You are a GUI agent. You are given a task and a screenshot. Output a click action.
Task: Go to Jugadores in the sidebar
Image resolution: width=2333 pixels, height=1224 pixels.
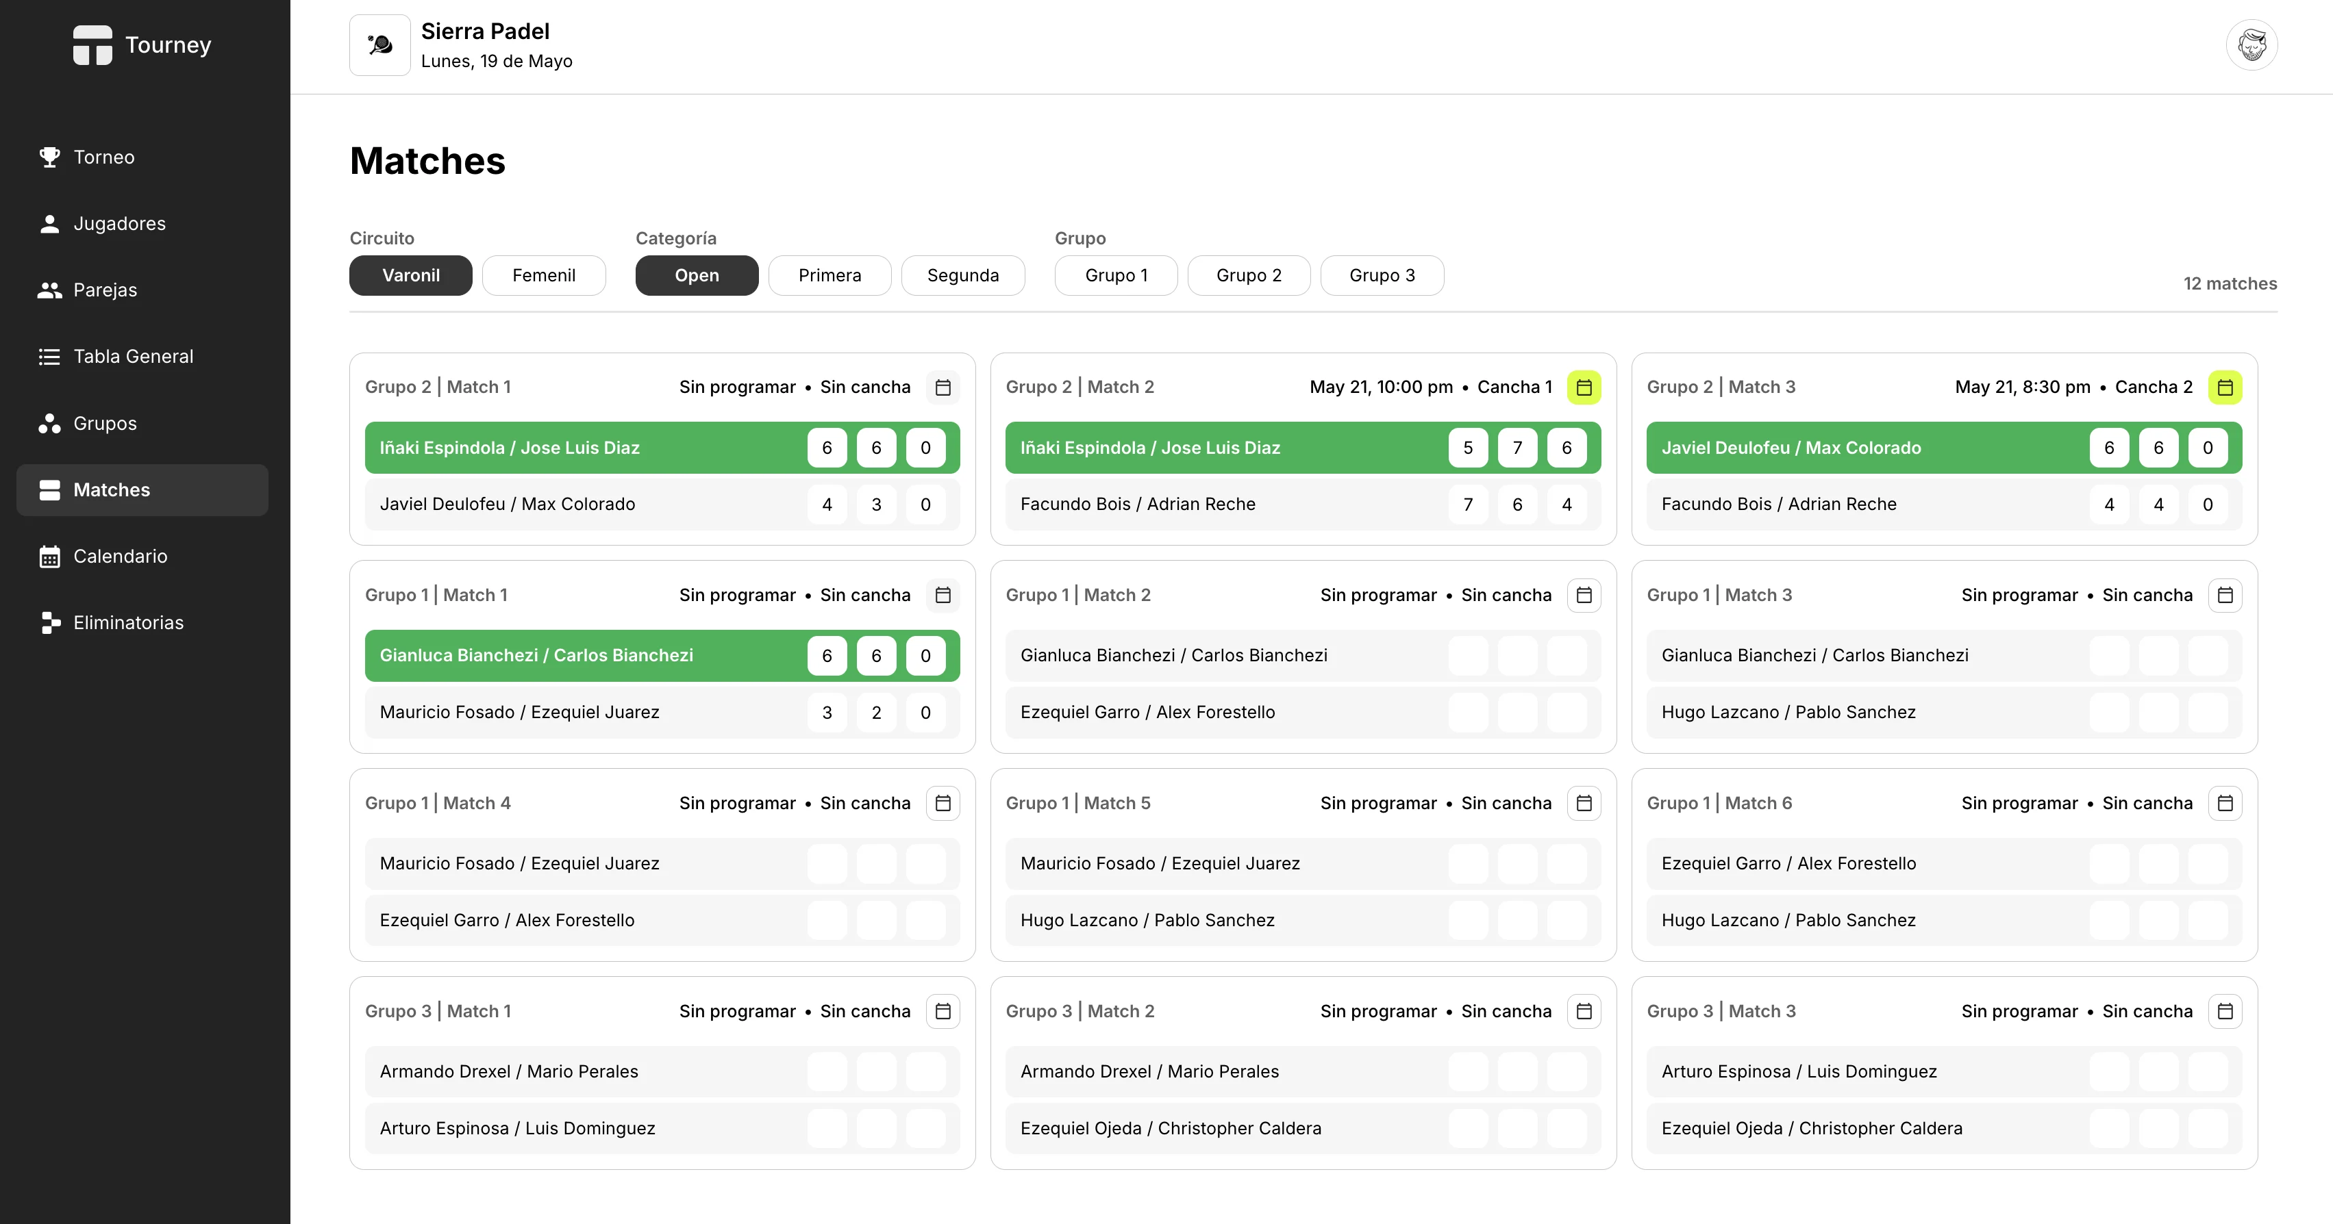point(142,224)
